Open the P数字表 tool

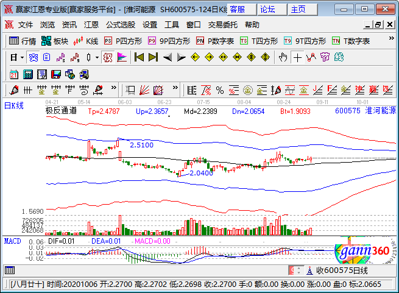point(215,41)
